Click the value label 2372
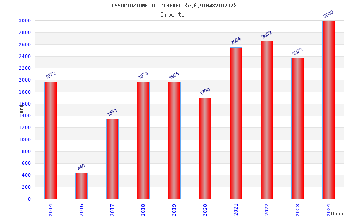 click(x=298, y=51)
